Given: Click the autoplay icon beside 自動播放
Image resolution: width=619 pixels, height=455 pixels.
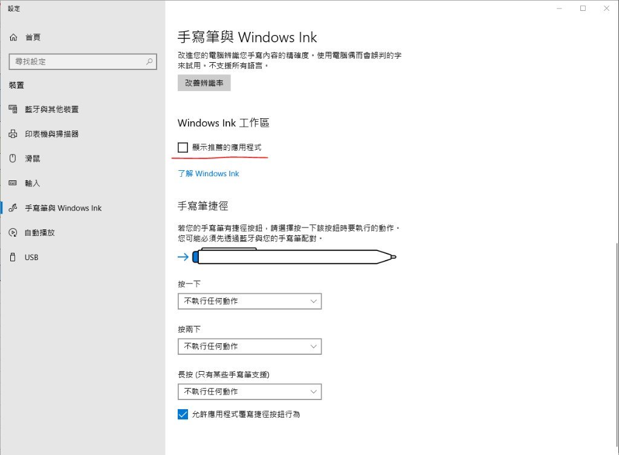Looking at the screenshot, I should click(x=13, y=232).
